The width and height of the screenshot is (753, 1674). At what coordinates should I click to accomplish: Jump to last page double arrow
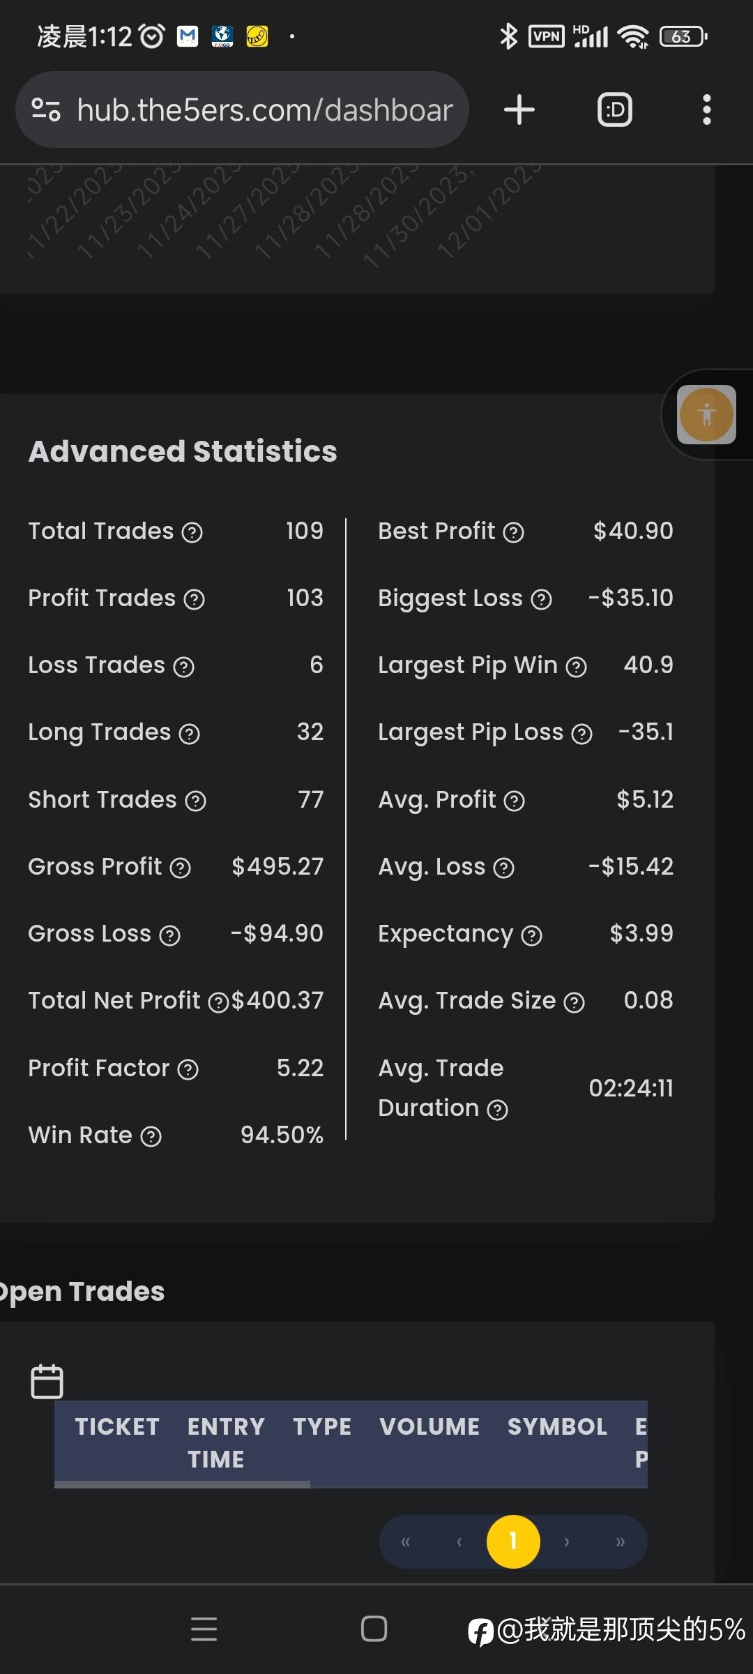coord(620,1541)
